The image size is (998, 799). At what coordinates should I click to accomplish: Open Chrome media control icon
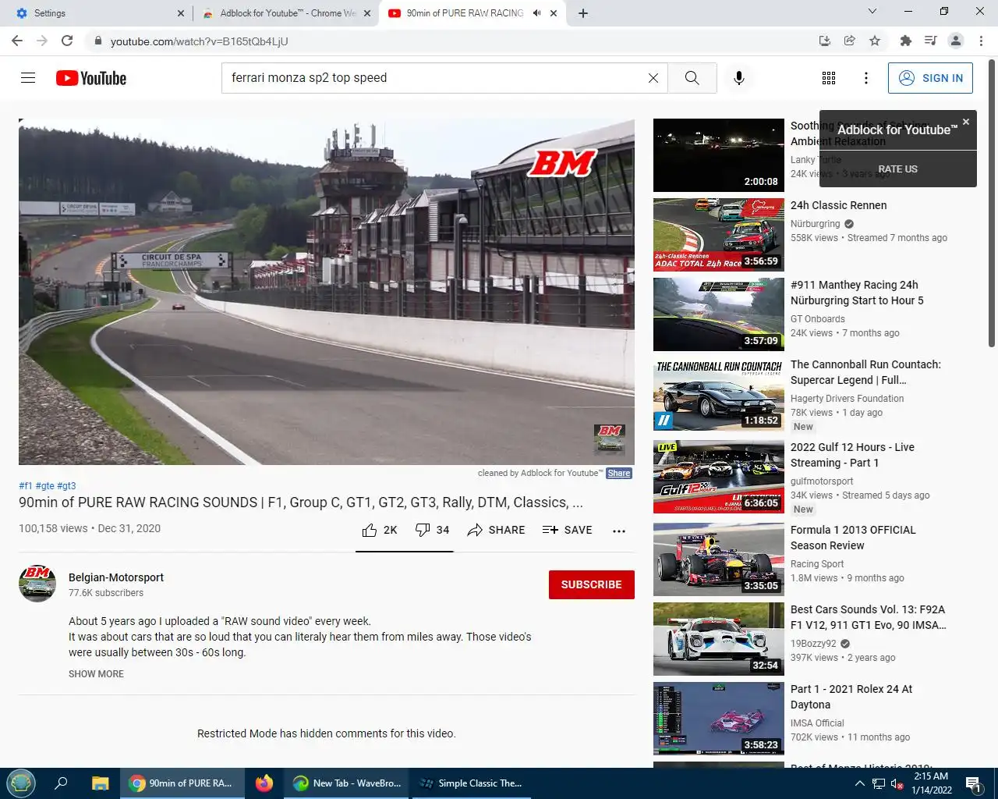click(930, 41)
